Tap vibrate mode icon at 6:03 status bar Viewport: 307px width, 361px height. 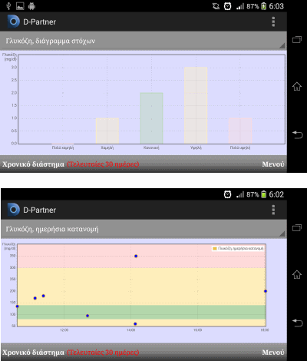(x=216, y=6)
